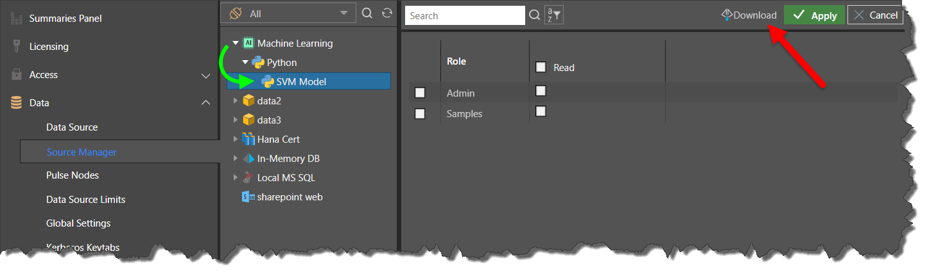Click the refresh icon in source tree toolbar
The width and height of the screenshot is (929, 272).
(x=386, y=13)
